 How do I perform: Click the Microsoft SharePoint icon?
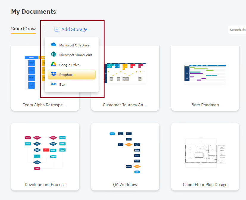pyautogui.click(x=54, y=55)
